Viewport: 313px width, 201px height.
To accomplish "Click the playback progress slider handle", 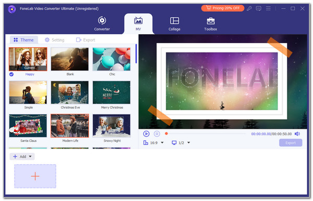I will coord(166,133).
